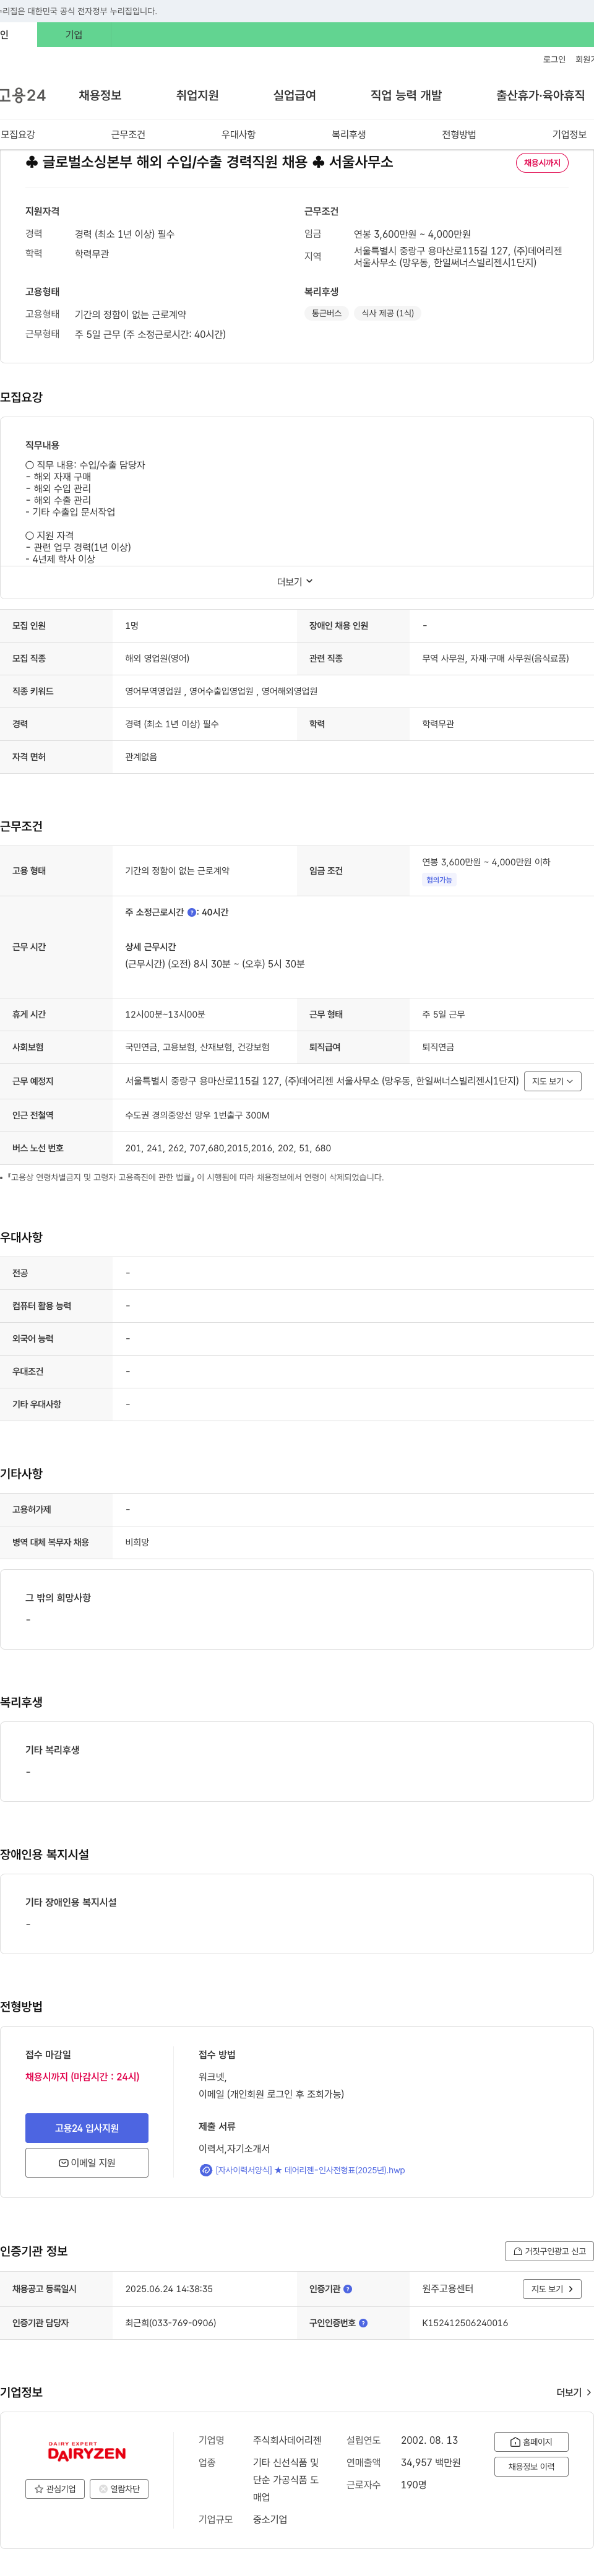This screenshot has width=594, height=2549.
Task: Click 고용24 입사지원 apply button
Action: pyautogui.click(x=87, y=2127)
